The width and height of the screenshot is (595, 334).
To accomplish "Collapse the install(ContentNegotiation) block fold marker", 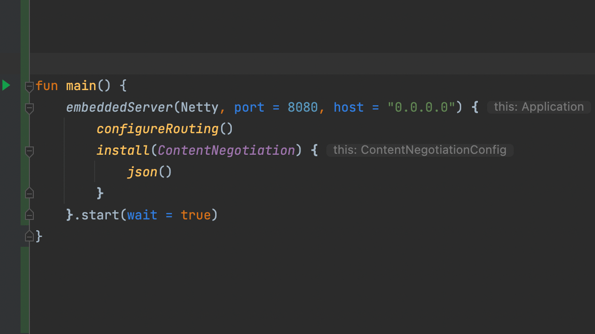I will tap(29, 151).
